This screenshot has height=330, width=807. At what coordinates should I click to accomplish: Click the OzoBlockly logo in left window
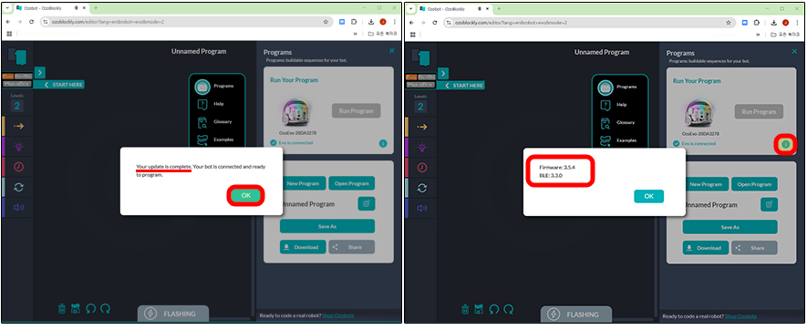pyautogui.click(x=17, y=57)
